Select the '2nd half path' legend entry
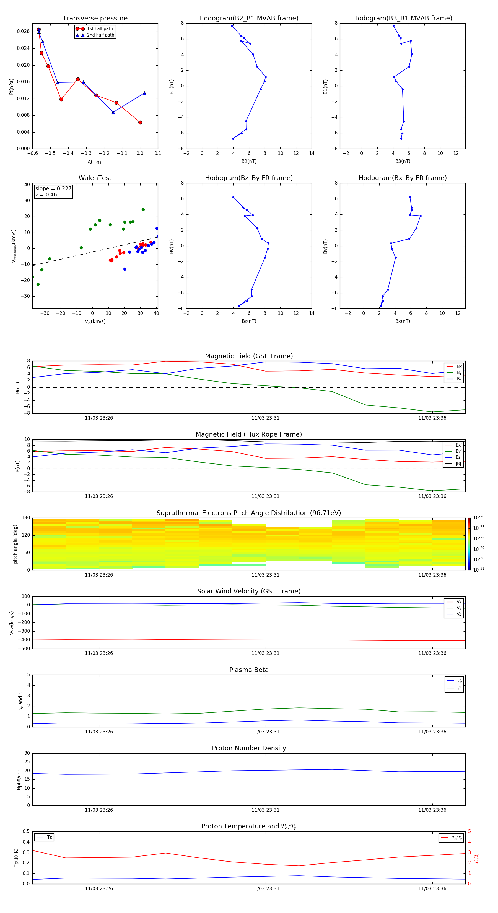Viewport: 498px width, 913px height. click(95, 35)
